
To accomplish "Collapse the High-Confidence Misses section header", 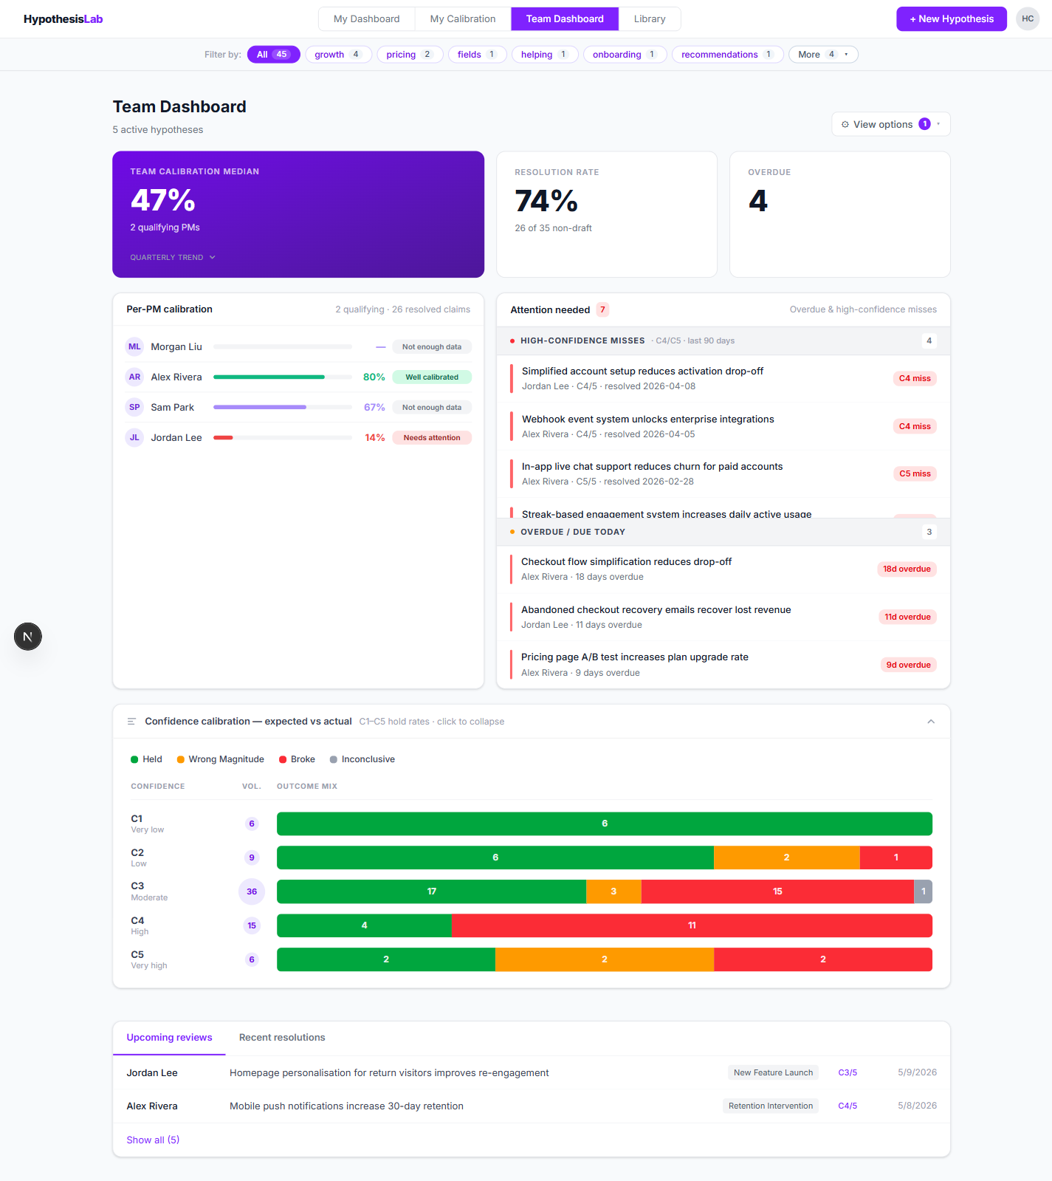I will click(x=723, y=340).
